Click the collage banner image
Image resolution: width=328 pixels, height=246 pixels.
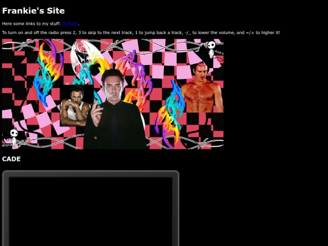(113, 94)
